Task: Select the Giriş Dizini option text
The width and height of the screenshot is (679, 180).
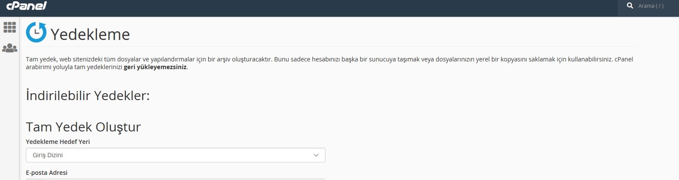Action: click(x=48, y=155)
